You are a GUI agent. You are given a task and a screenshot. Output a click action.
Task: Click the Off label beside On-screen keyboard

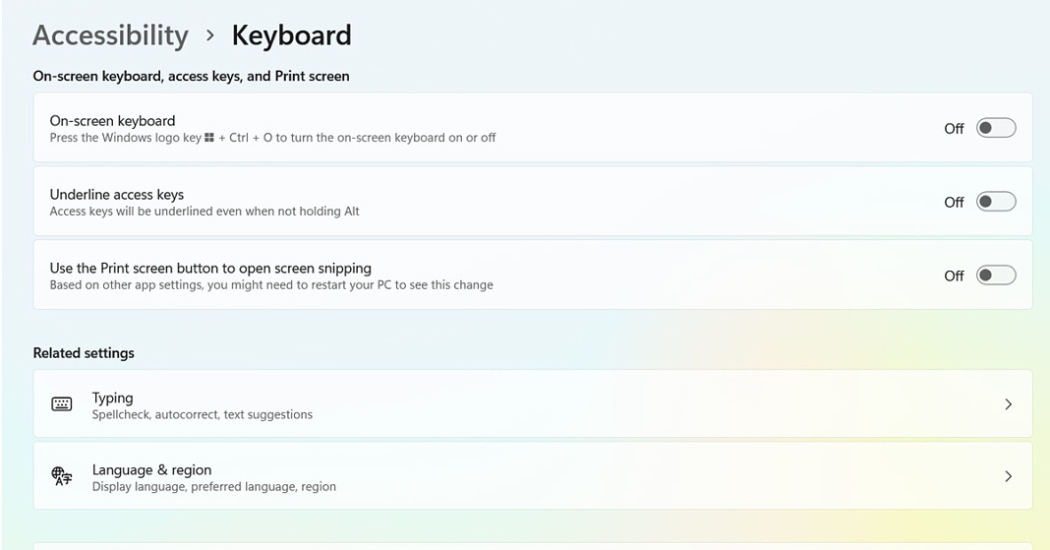(954, 129)
